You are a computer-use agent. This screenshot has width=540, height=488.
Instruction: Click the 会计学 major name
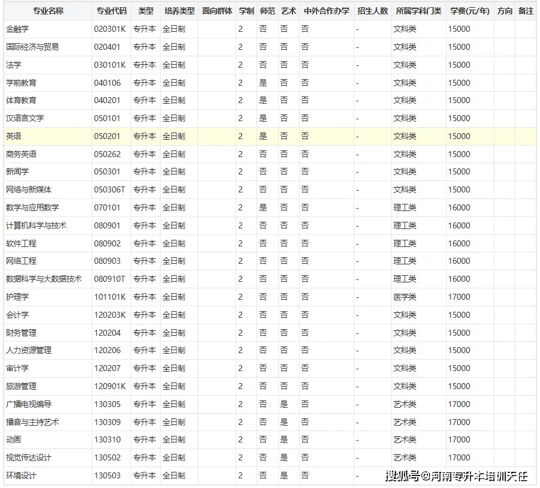pos(17,315)
